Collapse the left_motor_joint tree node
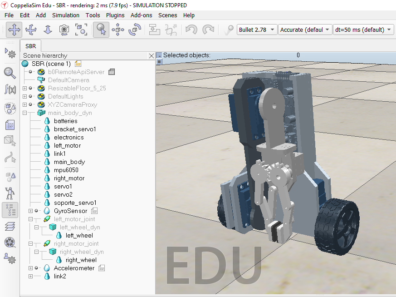Viewport: 396px width, 297px height. 30,219
